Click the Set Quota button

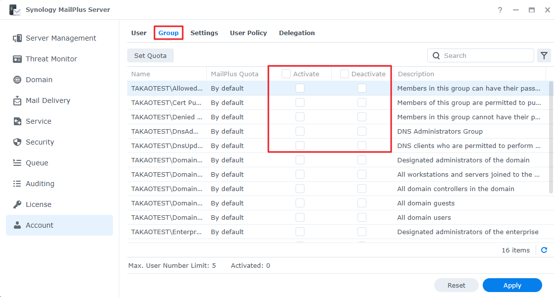click(150, 55)
